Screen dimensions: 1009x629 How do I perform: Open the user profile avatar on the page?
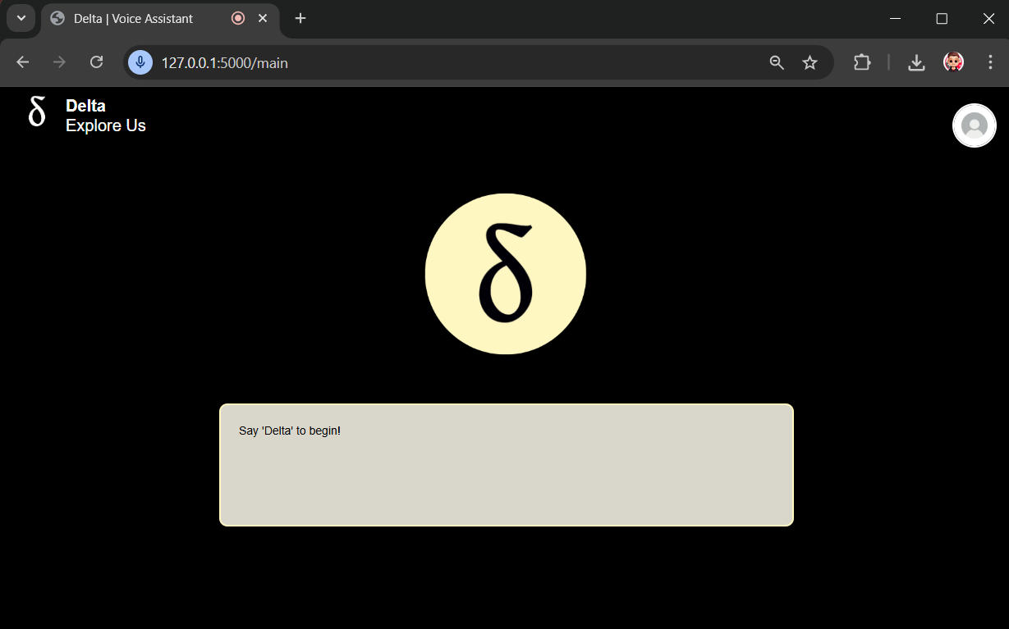(974, 125)
